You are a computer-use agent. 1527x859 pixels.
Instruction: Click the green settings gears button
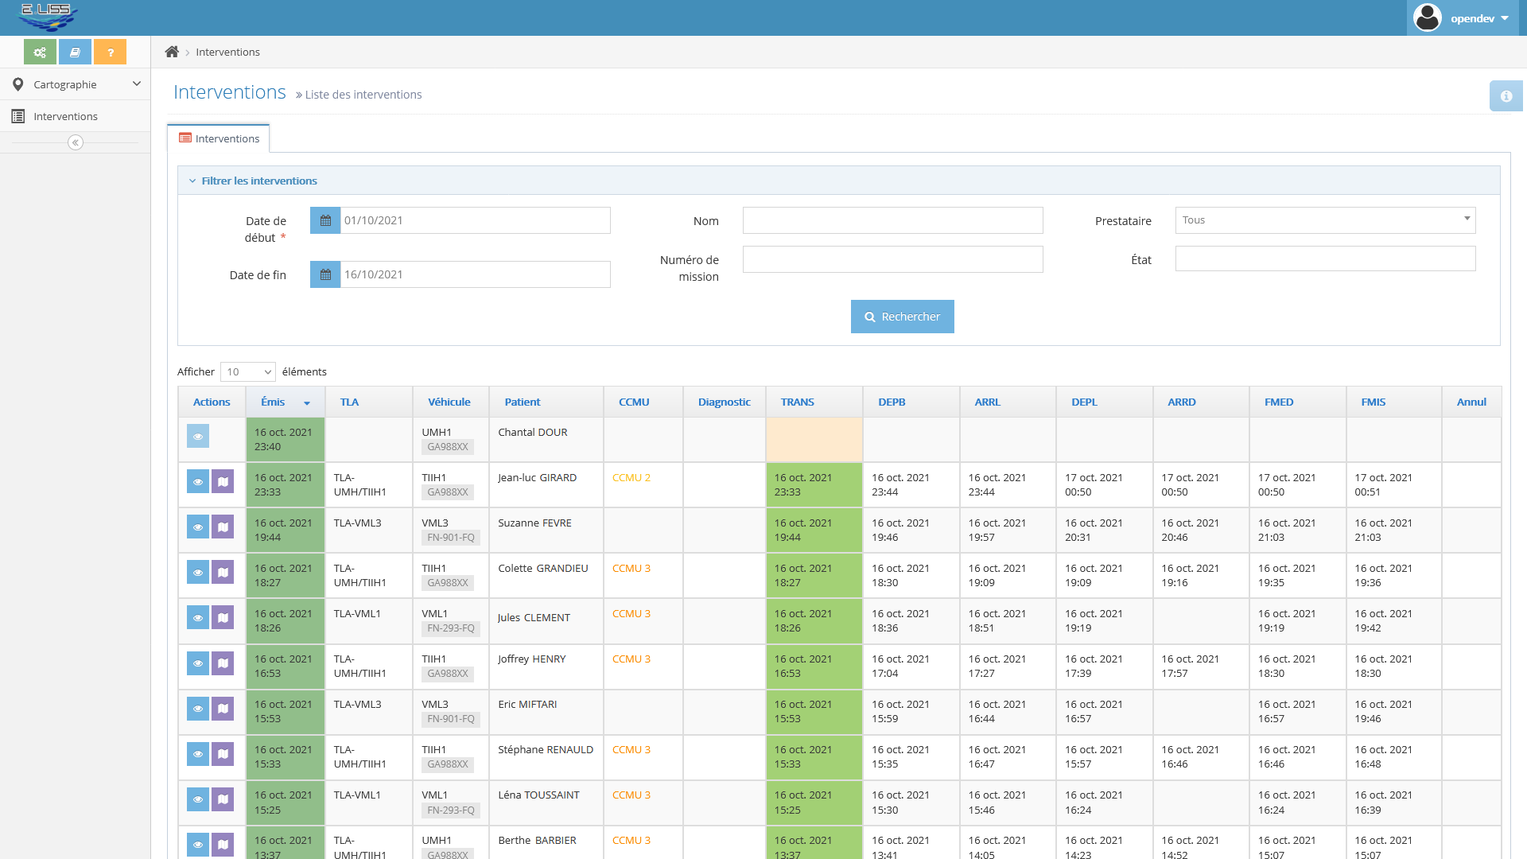point(40,52)
